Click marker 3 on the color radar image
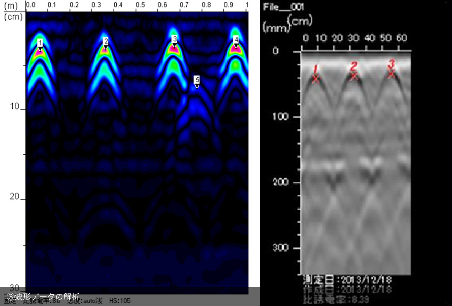 (174, 39)
